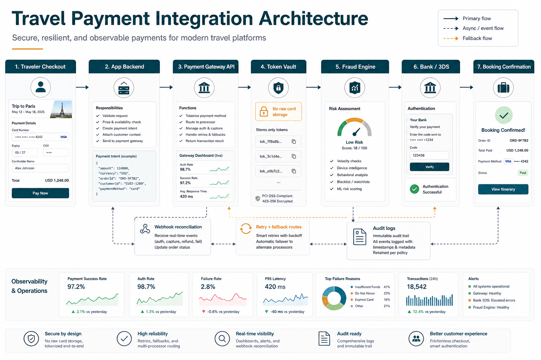This screenshot has height=360, width=541.
Task: Click the Insufficient Funds legend dot
Action: (352, 287)
